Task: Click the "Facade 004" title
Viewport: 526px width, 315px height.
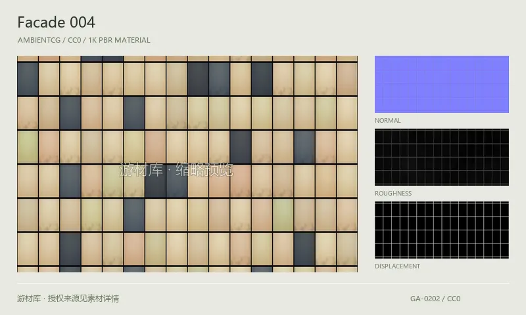Action: click(x=57, y=22)
